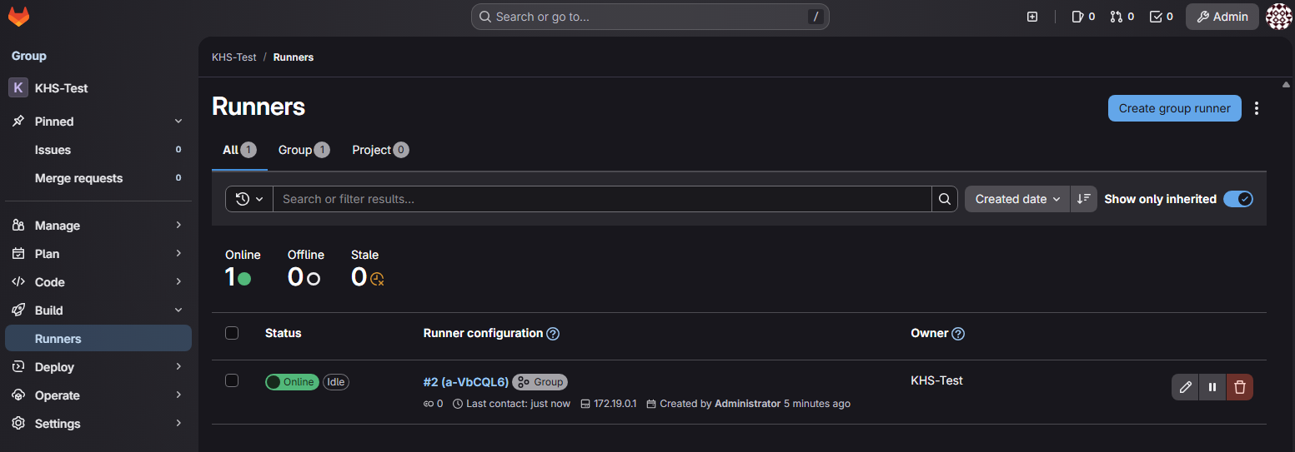
Task: View merge requests counter icon
Action: (1122, 17)
